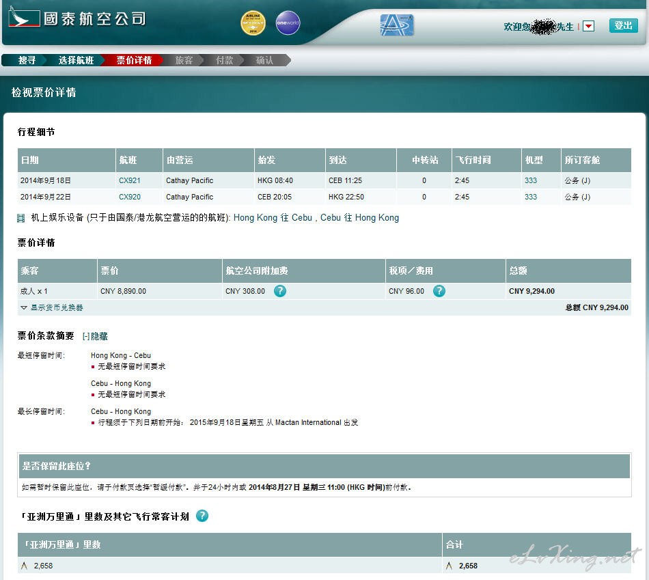
Task: Open help icon next to taxes CNY 96.00
Action: (439, 291)
